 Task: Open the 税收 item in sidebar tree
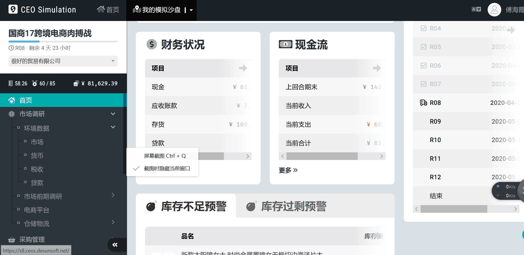click(37, 169)
